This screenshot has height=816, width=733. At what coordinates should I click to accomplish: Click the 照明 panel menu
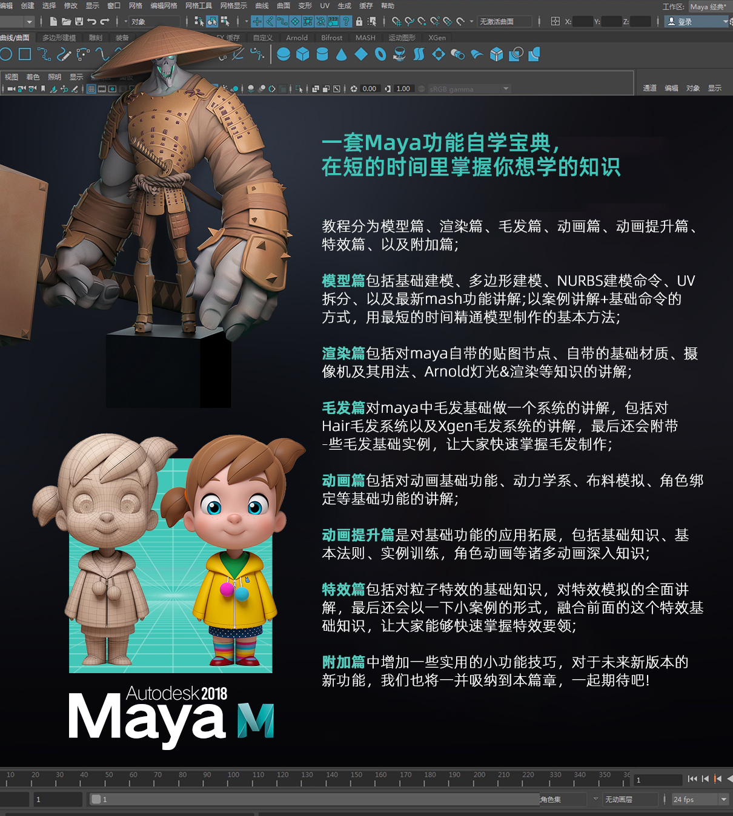(55, 77)
